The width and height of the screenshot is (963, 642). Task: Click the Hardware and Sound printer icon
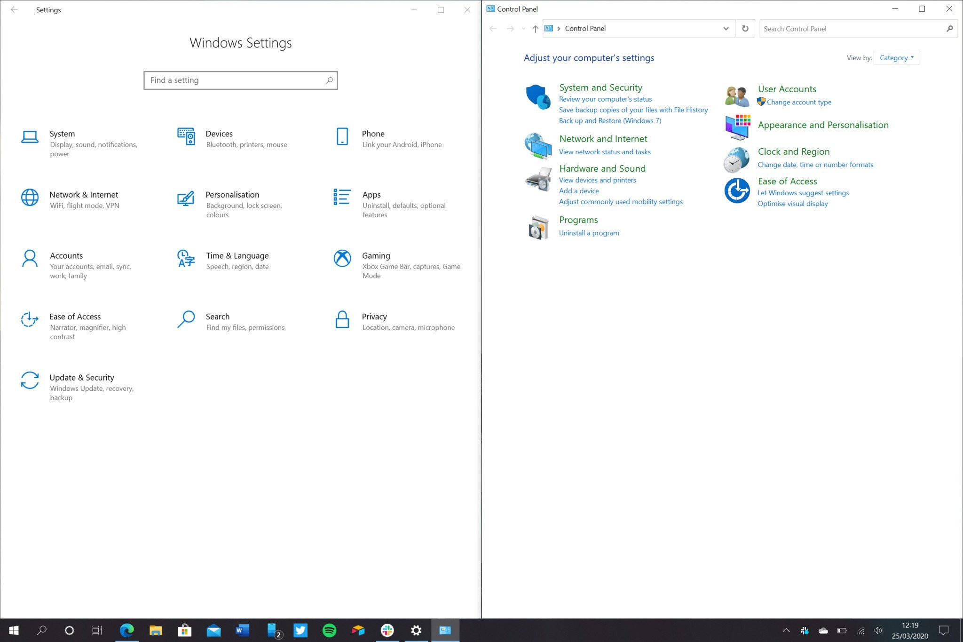coord(538,179)
